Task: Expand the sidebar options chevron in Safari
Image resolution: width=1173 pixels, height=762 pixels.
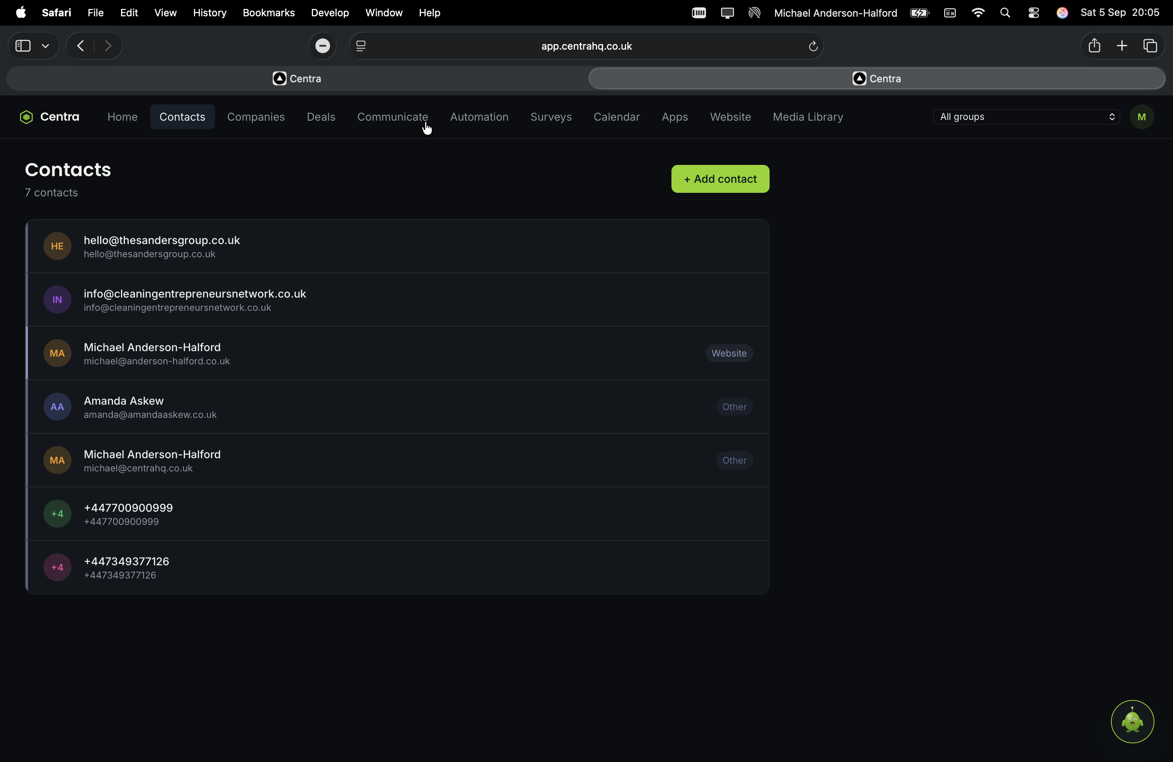Action: (x=45, y=46)
